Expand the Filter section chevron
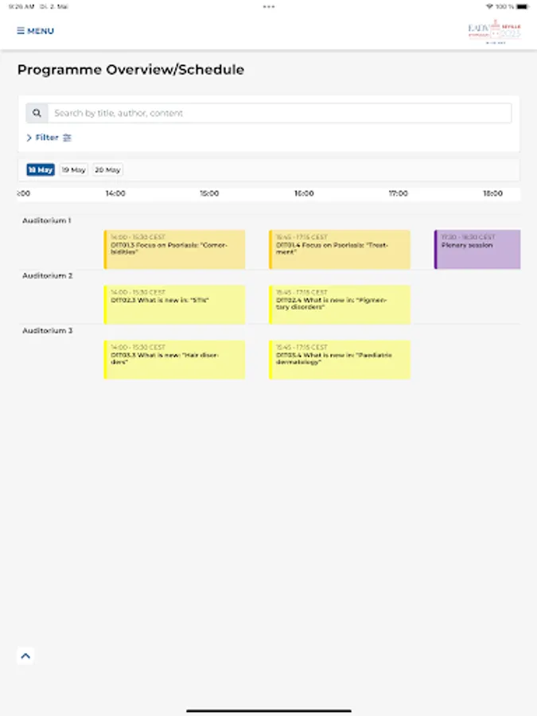This screenshot has height=716, width=537. tap(29, 137)
